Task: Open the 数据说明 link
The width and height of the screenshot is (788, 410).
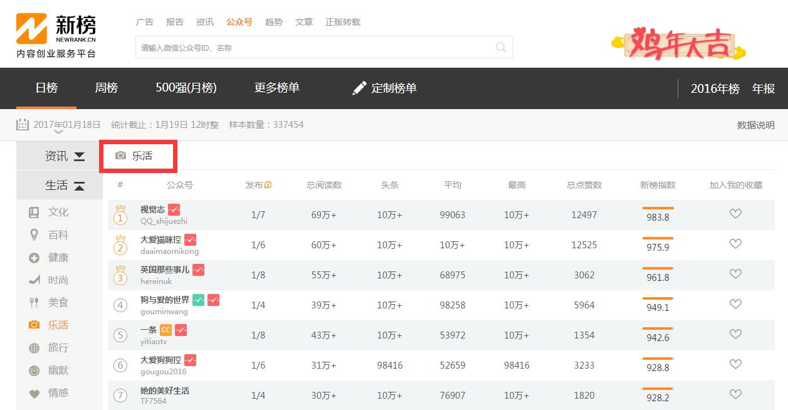Action: coord(756,125)
